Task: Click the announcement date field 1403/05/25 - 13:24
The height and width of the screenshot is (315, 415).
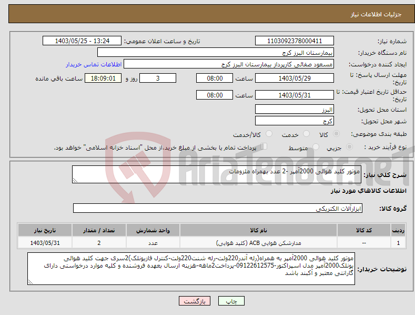Action: pos(82,41)
